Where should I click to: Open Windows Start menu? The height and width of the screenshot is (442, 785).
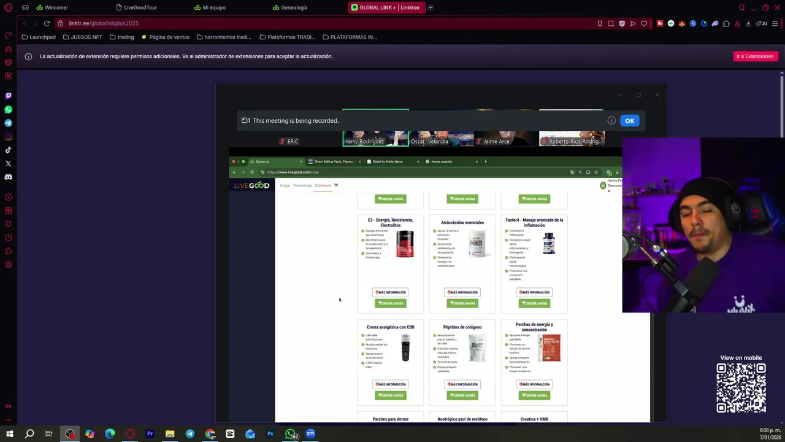coord(9,434)
